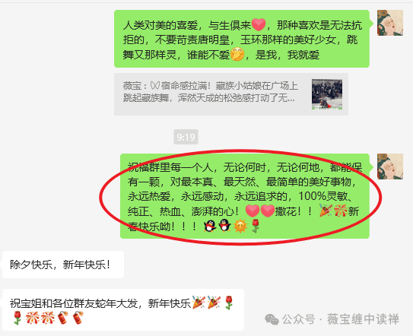Open the quoted message video thumbnail
413x336 pixels.
click(327, 94)
